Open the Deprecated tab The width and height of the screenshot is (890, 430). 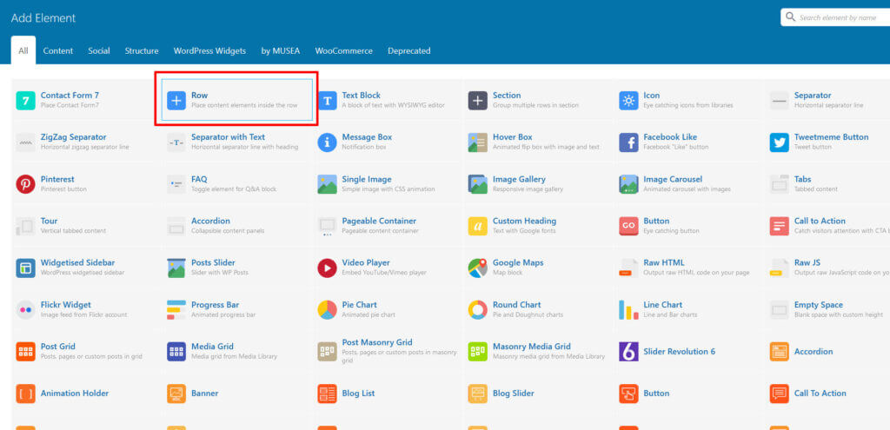click(x=408, y=50)
